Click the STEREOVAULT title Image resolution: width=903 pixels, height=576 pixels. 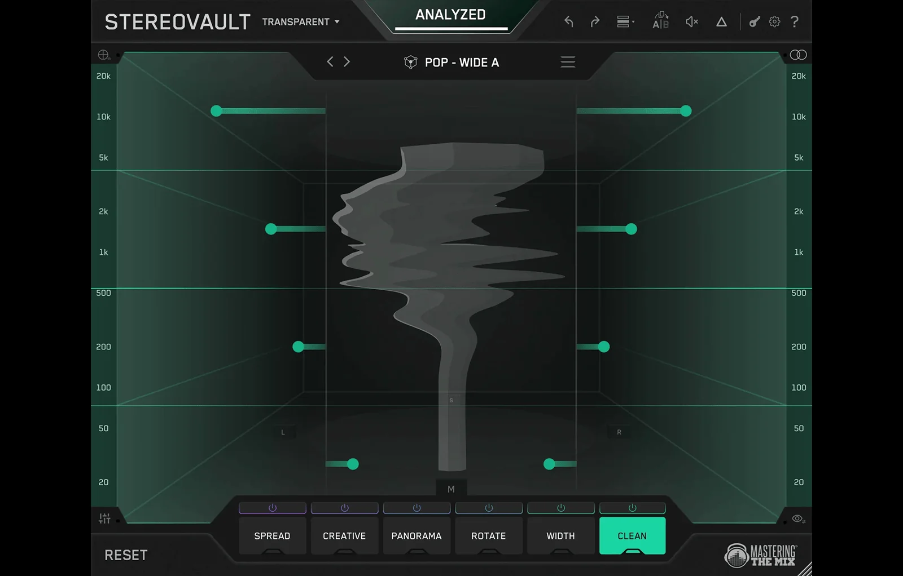[x=177, y=22]
